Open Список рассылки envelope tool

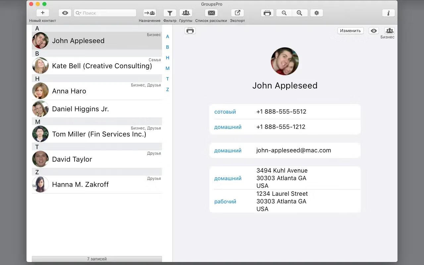[x=211, y=13]
